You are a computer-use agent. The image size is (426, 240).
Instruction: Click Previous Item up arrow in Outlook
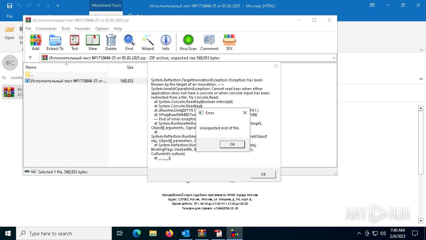(x=39, y=5)
